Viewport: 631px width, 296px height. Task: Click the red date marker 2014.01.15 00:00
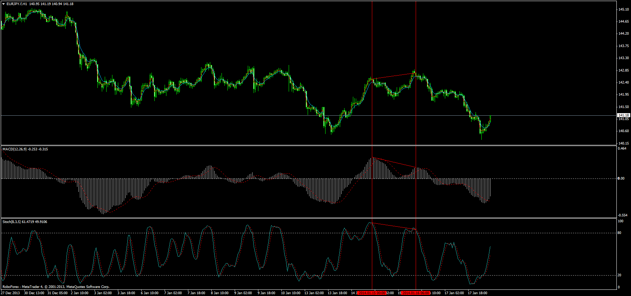click(x=372, y=293)
